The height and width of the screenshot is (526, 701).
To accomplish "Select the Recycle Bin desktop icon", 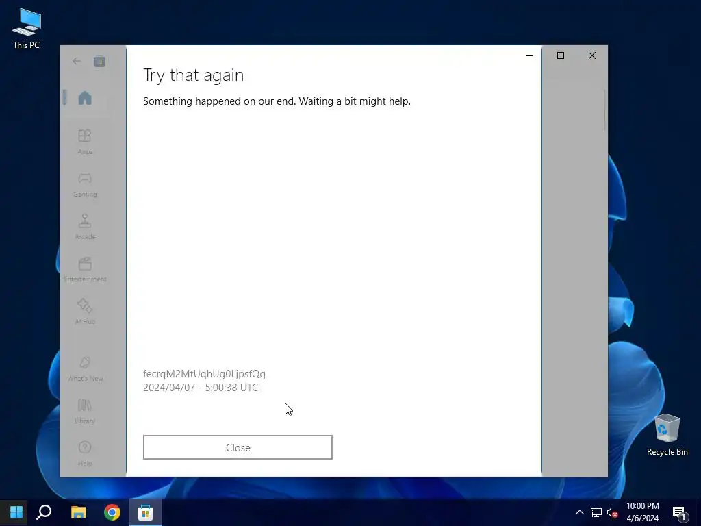I will 667,435.
